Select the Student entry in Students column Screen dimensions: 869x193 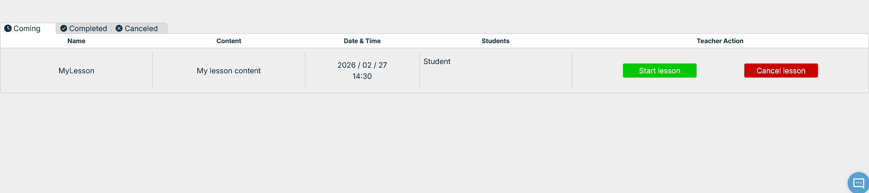tap(437, 61)
